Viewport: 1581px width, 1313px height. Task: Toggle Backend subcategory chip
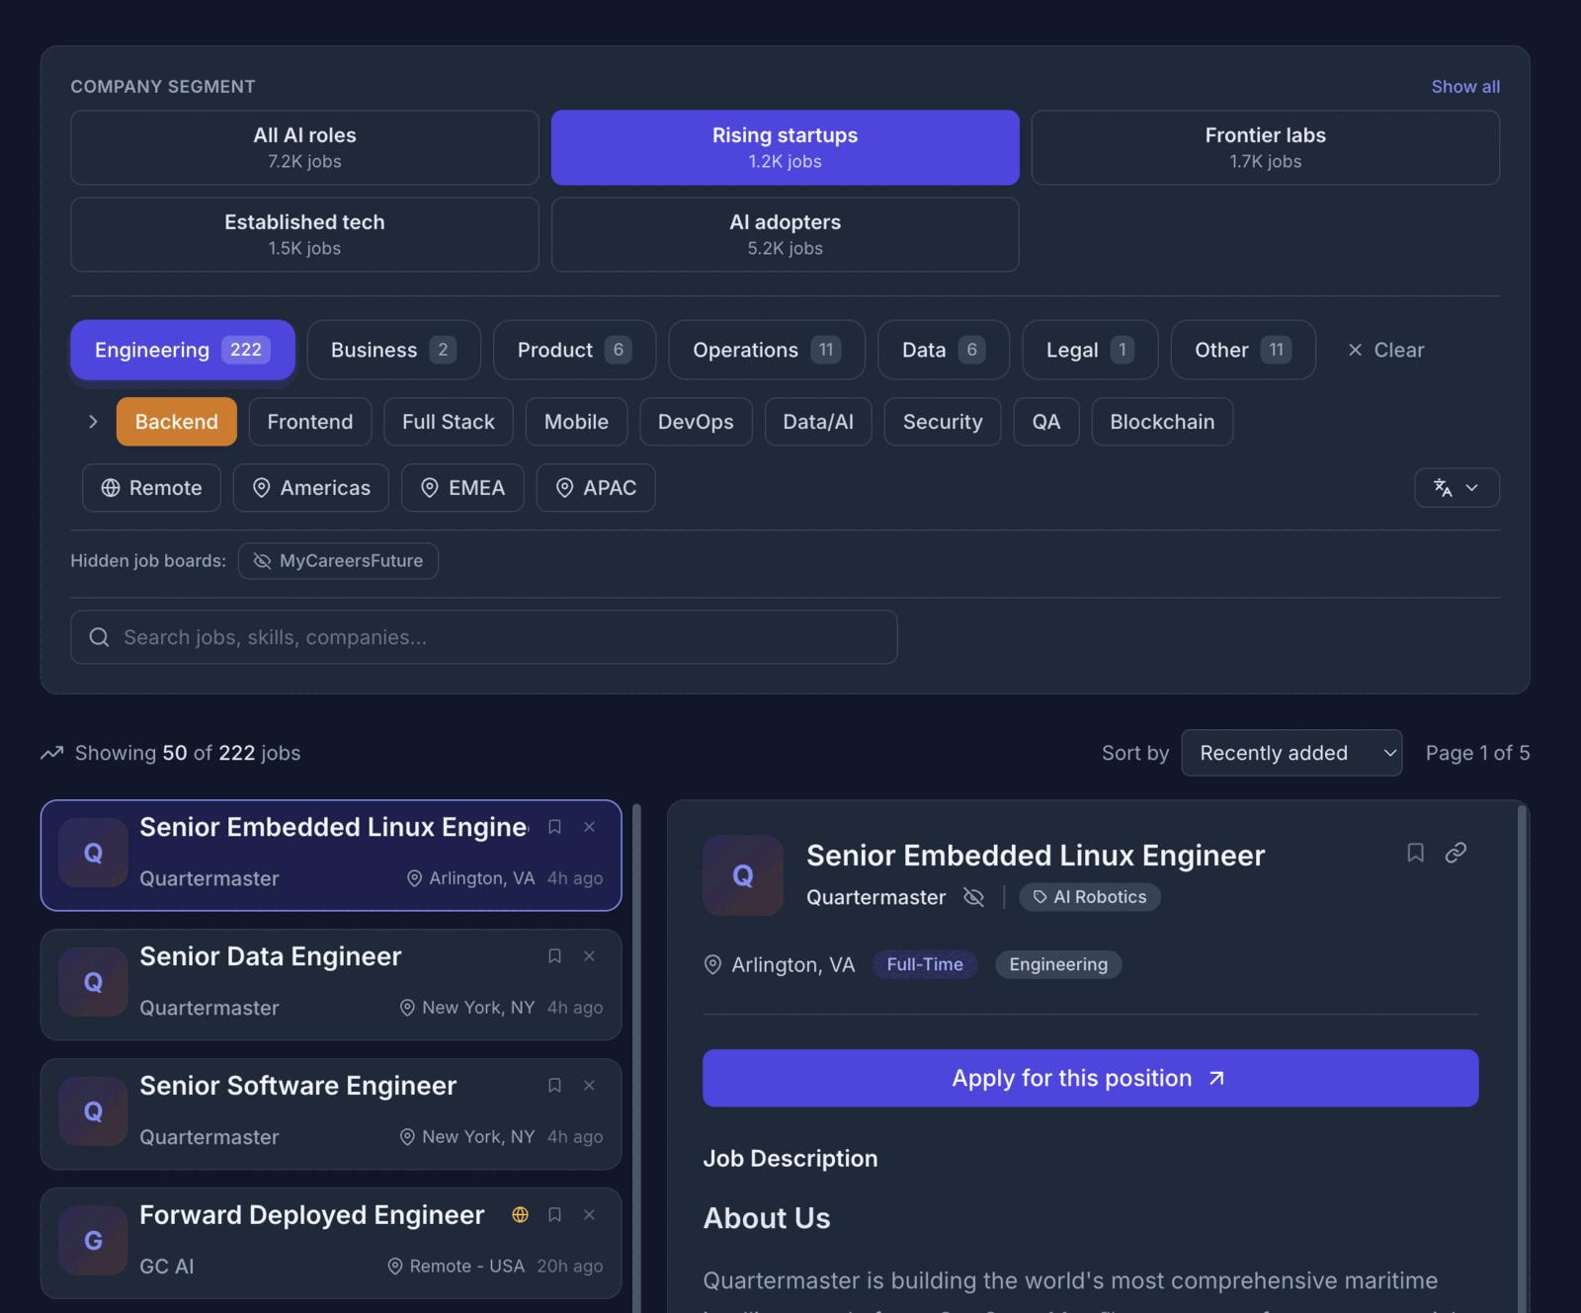(x=176, y=422)
